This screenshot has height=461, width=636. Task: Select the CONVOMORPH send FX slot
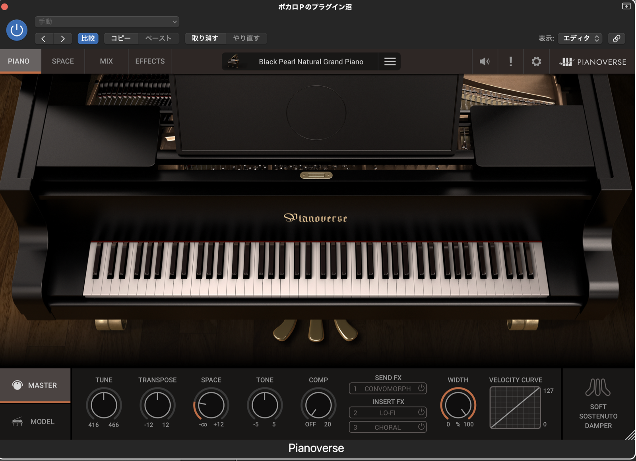[x=388, y=389]
